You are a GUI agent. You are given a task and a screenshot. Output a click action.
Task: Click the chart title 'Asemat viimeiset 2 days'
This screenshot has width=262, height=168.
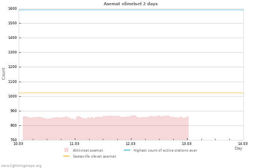click(x=131, y=4)
